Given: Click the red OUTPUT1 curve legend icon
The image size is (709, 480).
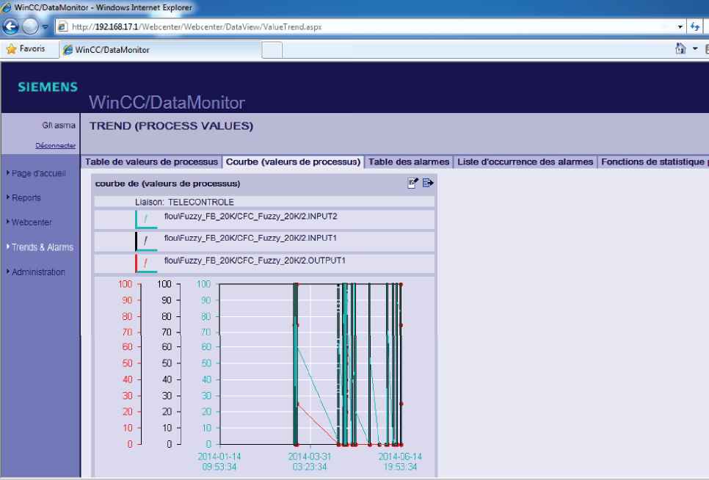Looking at the screenshot, I should tap(145, 263).
